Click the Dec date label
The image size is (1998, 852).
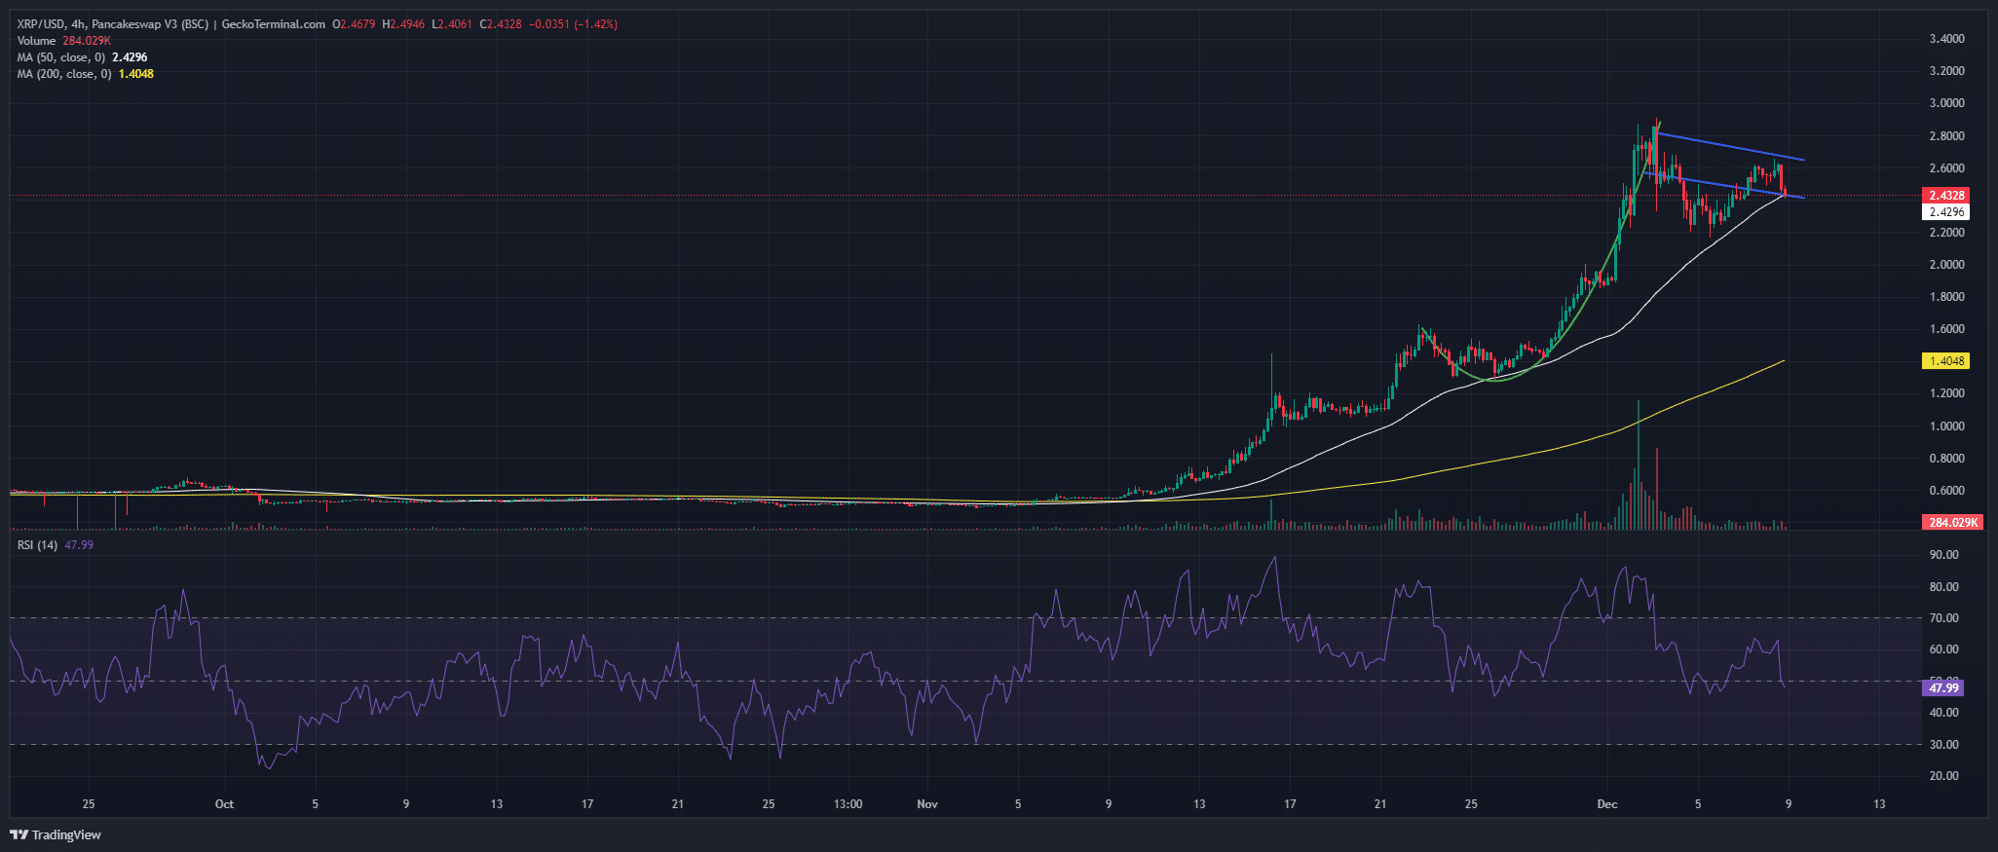1607,804
